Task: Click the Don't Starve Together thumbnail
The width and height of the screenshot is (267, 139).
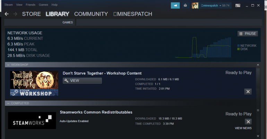Action: click(x=34, y=83)
